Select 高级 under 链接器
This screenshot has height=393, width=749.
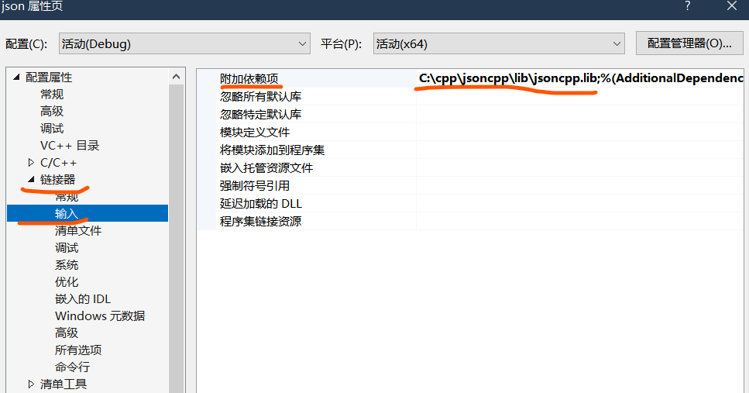pyautogui.click(x=67, y=333)
